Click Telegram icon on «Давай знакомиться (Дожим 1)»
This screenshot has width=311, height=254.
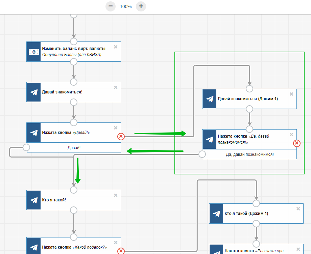[x=210, y=99]
